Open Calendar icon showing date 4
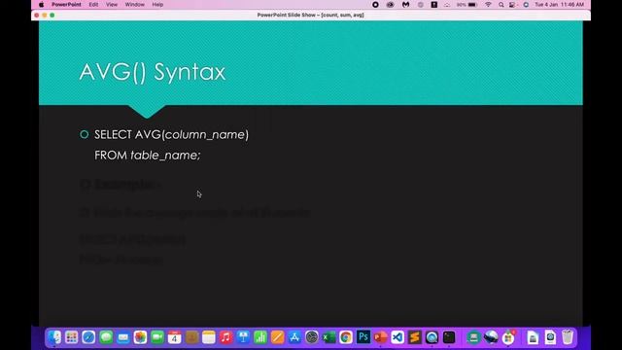The width and height of the screenshot is (622, 350). tap(175, 337)
